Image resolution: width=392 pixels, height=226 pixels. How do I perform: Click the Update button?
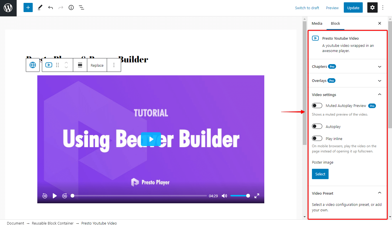click(353, 8)
